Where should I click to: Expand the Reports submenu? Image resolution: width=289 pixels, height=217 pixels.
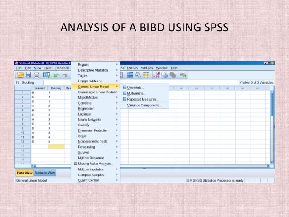(96, 65)
